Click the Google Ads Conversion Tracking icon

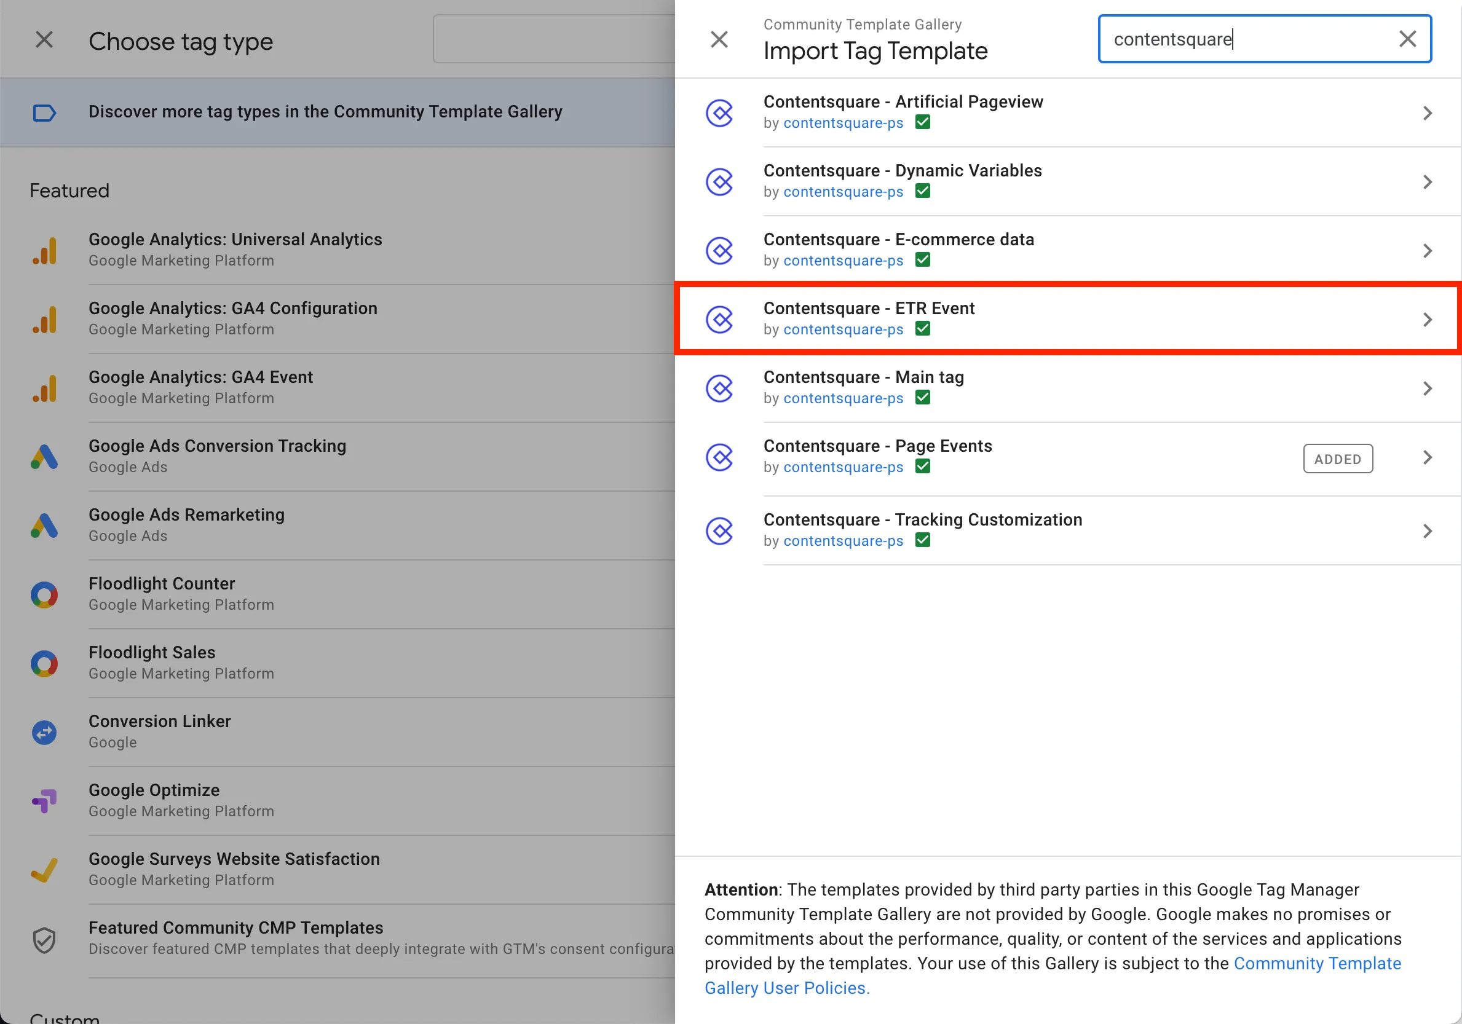(x=44, y=457)
